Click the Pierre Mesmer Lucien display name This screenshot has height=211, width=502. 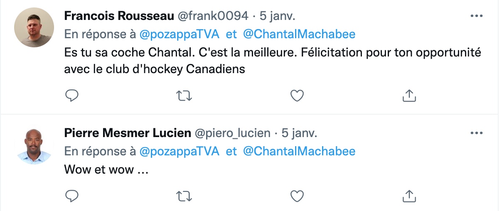click(x=128, y=133)
